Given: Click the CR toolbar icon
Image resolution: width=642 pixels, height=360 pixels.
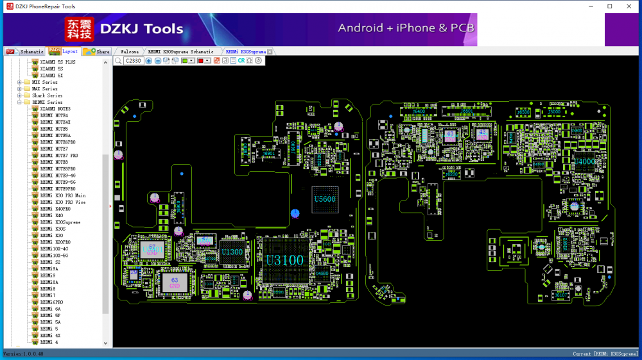Looking at the screenshot, I should click(x=241, y=61).
